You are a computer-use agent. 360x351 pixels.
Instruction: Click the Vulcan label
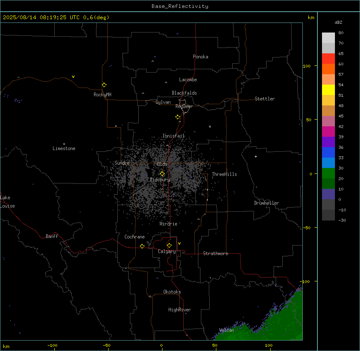click(x=227, y=330)
